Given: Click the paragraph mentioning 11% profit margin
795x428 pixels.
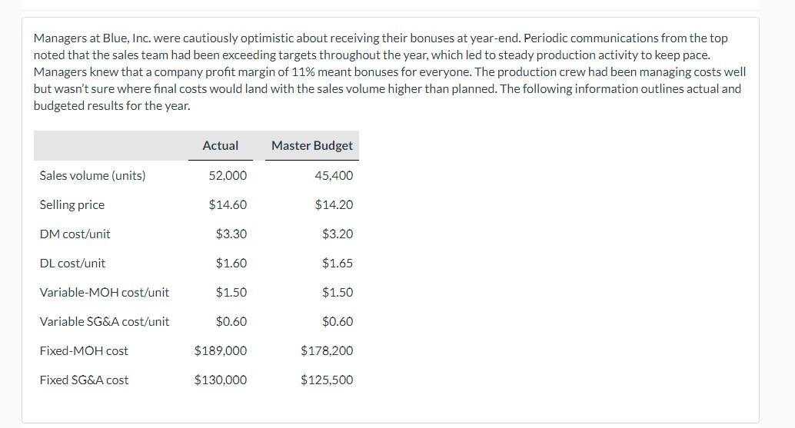Looking at the screenshot, I should point(389,72).
